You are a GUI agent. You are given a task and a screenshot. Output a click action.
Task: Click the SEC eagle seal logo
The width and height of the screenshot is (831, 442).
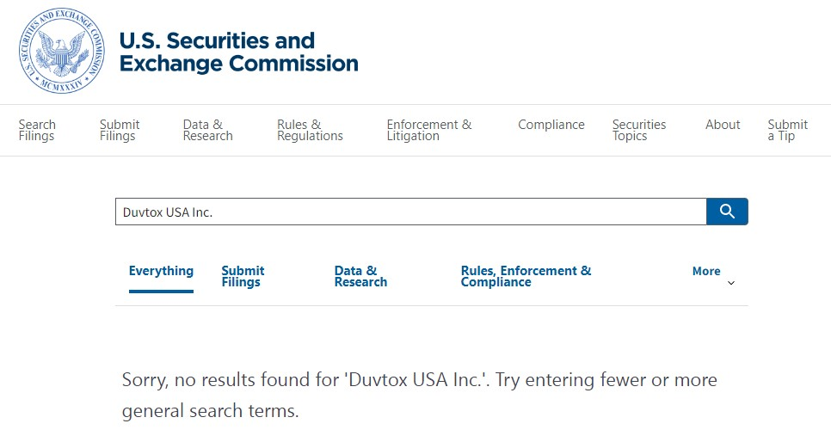tap(61, 51)
